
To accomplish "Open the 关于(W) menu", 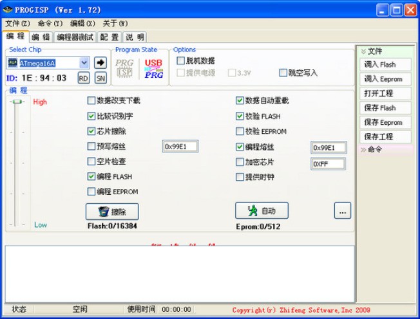I will click(115, 24).
